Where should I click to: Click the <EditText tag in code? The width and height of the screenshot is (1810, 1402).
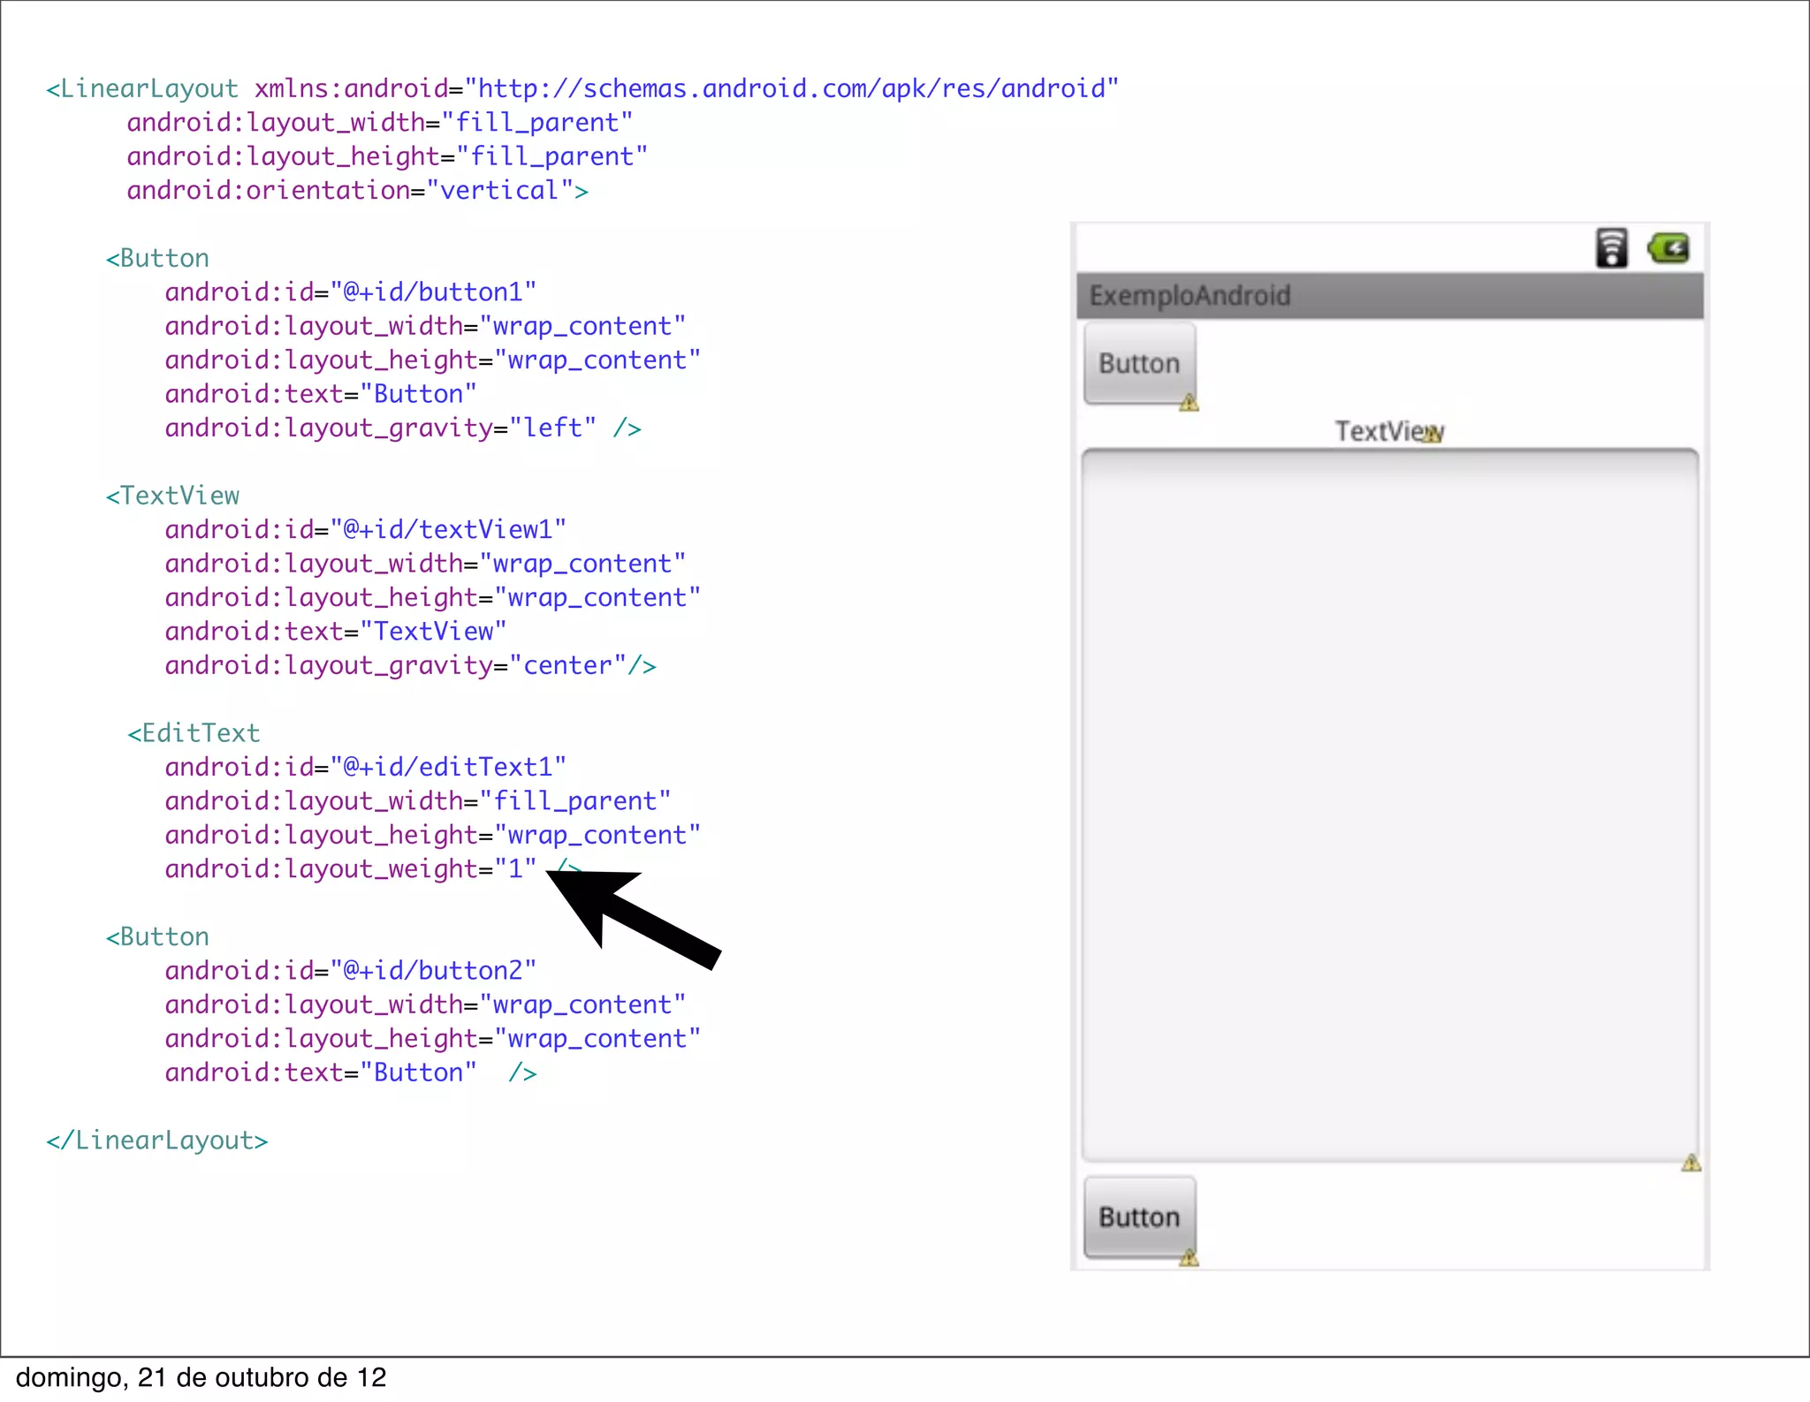coord(194,733)
